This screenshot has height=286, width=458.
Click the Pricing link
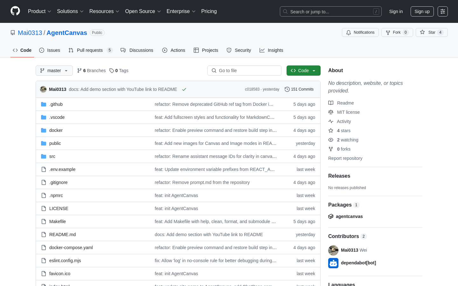[x=209, y=11]
